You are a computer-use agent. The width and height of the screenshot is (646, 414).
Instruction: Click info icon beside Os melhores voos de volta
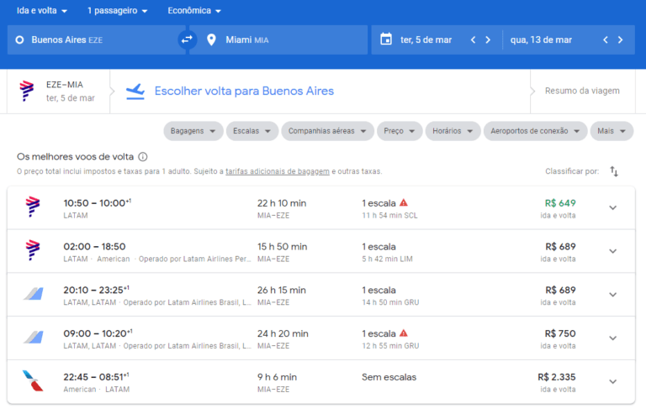pyautogui.click(x=143, y=157)
